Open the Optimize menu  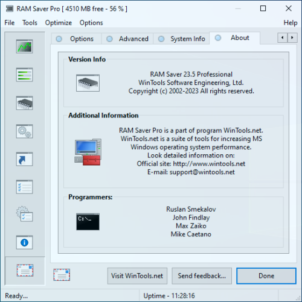(59, 23)
